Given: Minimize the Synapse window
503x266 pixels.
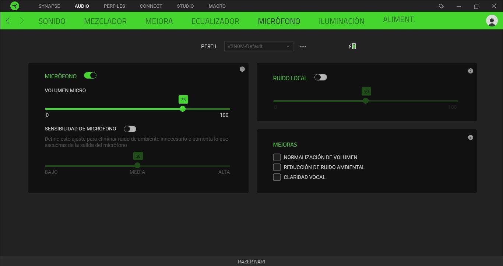Looking at the screenshot, I should tap(459, 6).
